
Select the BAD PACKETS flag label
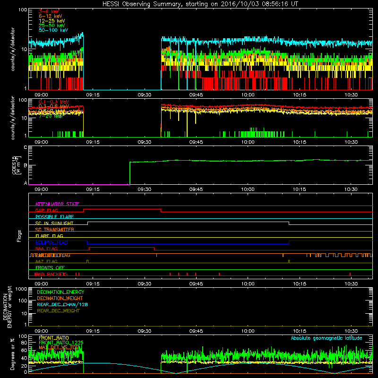[51, 275]
